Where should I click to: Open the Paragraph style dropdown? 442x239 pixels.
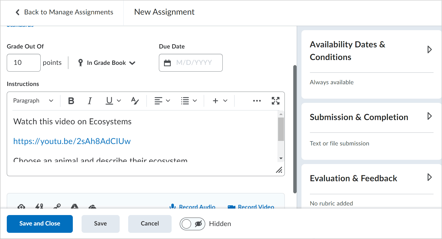[33, 101]
